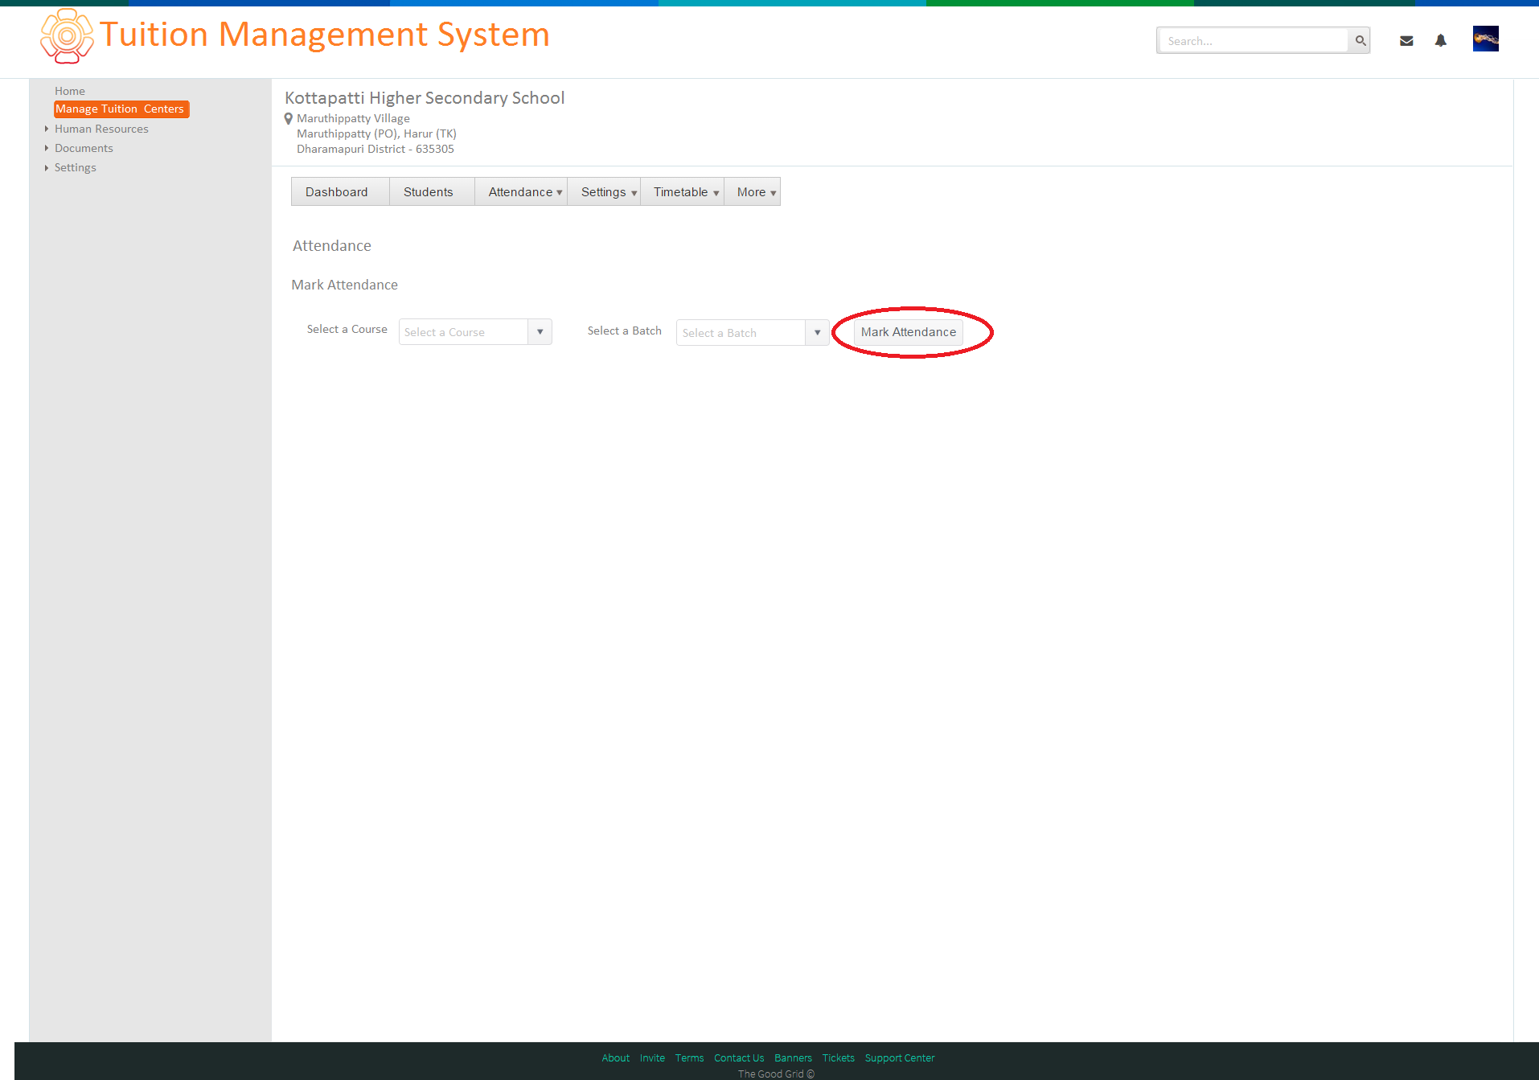Click the location pin icon

coord(289,119)
